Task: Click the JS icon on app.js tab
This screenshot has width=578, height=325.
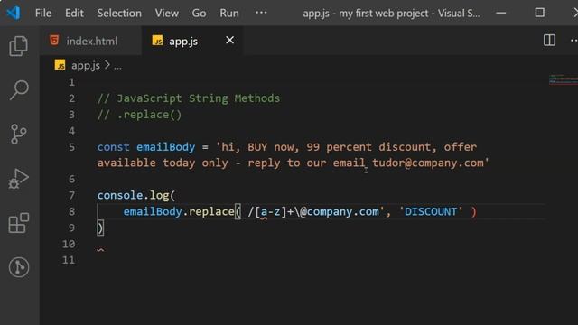Action: tap(157, 41)
